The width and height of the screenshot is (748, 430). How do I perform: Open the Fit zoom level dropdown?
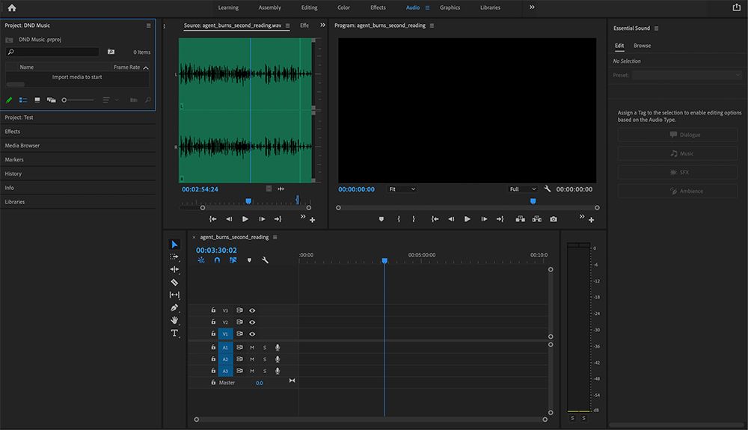pos(402,189)
